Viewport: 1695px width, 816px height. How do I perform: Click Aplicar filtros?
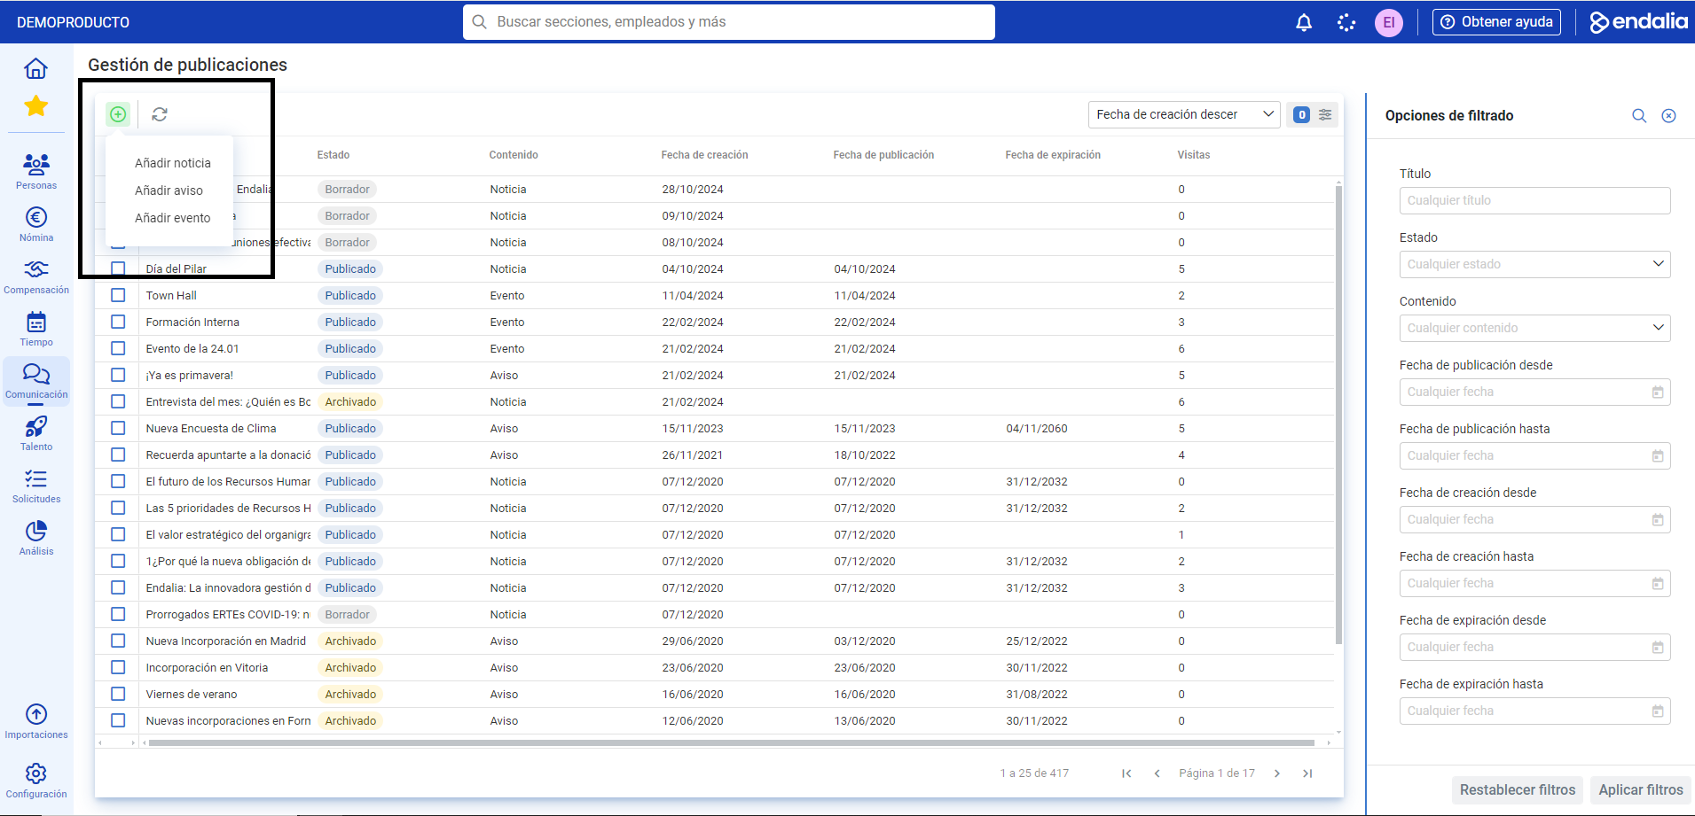point(1641,789)
